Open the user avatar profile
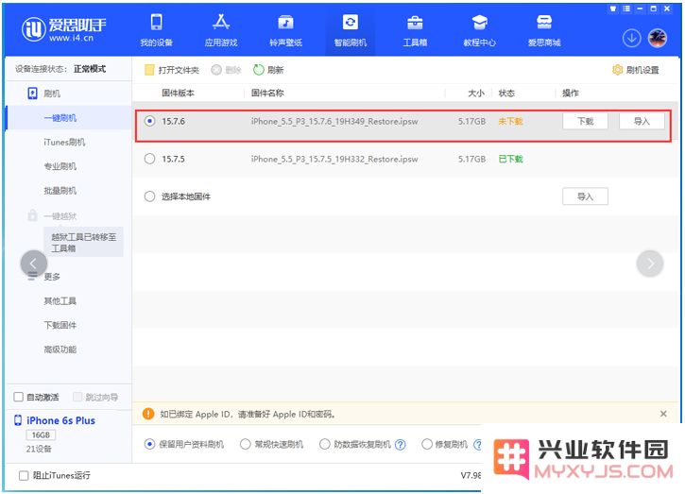Image resolution: width=685 pixels, height=494 pixels. 658,39
